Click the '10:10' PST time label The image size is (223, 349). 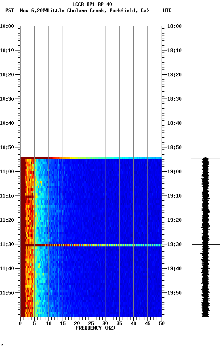point(7,50)
